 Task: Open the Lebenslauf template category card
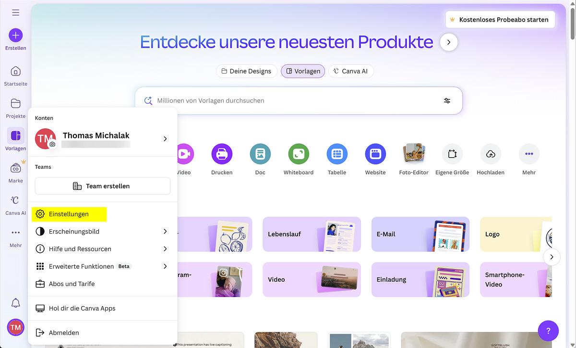pyautogui.click(x=311, y=234)
